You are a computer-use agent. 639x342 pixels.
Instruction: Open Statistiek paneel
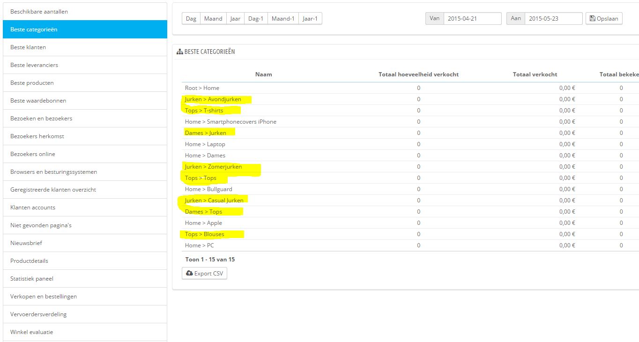coord(85,278)
